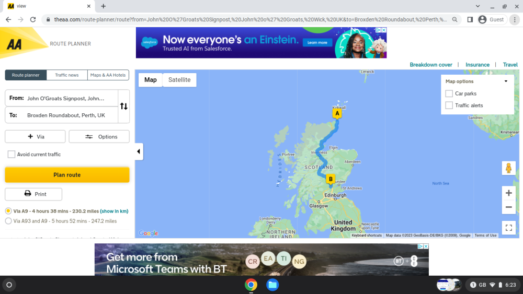Viewport: 523px width, 294px height.
Task: Switch map to Map view
Action: pos(151,80)
